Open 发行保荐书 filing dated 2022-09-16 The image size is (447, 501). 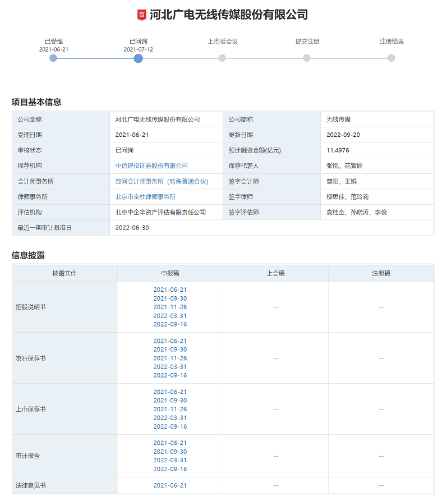click(x=170, y=375)
